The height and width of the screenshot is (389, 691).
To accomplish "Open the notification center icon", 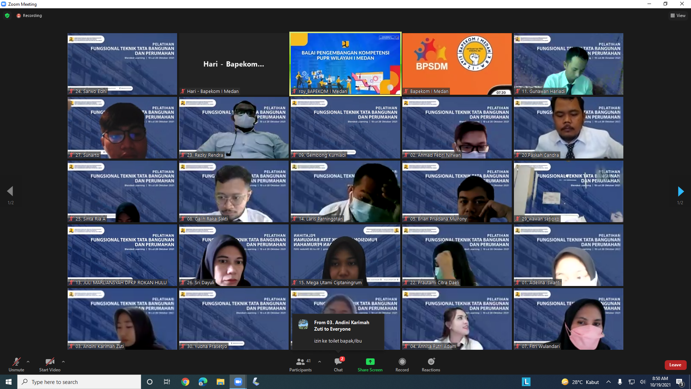I will tap(680, 382).
